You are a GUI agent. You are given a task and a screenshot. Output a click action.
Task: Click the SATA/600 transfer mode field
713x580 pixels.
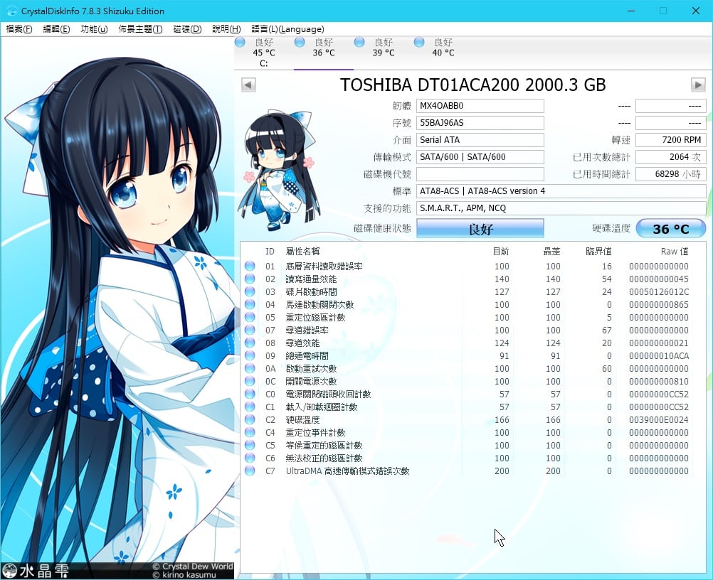click(x=480, y=157)
